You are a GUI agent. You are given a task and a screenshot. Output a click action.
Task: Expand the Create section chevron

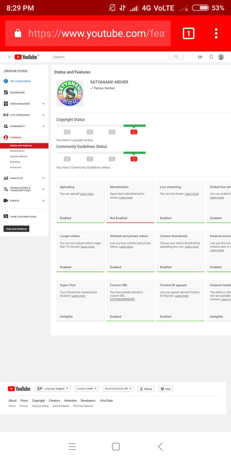(44, 201)
